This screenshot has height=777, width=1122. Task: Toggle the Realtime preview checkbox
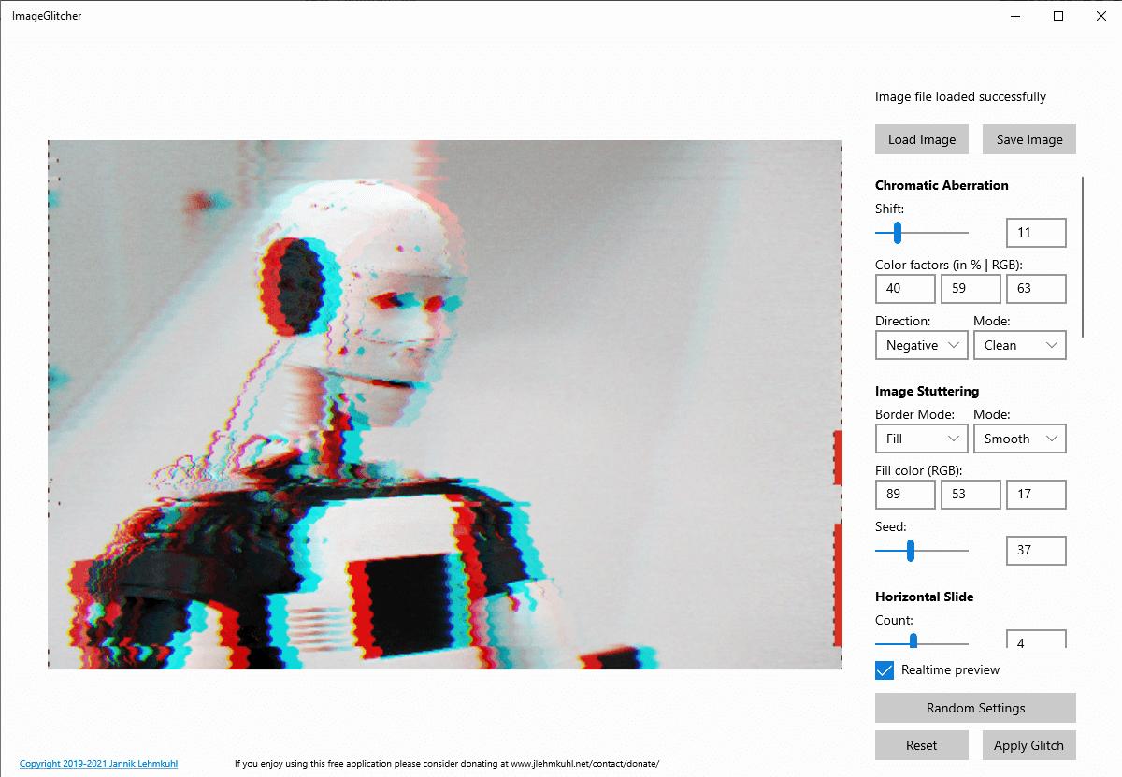click(885, 670)
